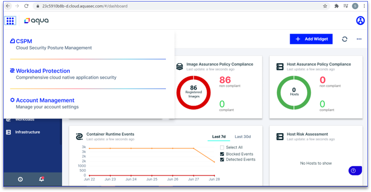
Task: Refresh the dashboard with the reload icon
Action: (345, 39)
